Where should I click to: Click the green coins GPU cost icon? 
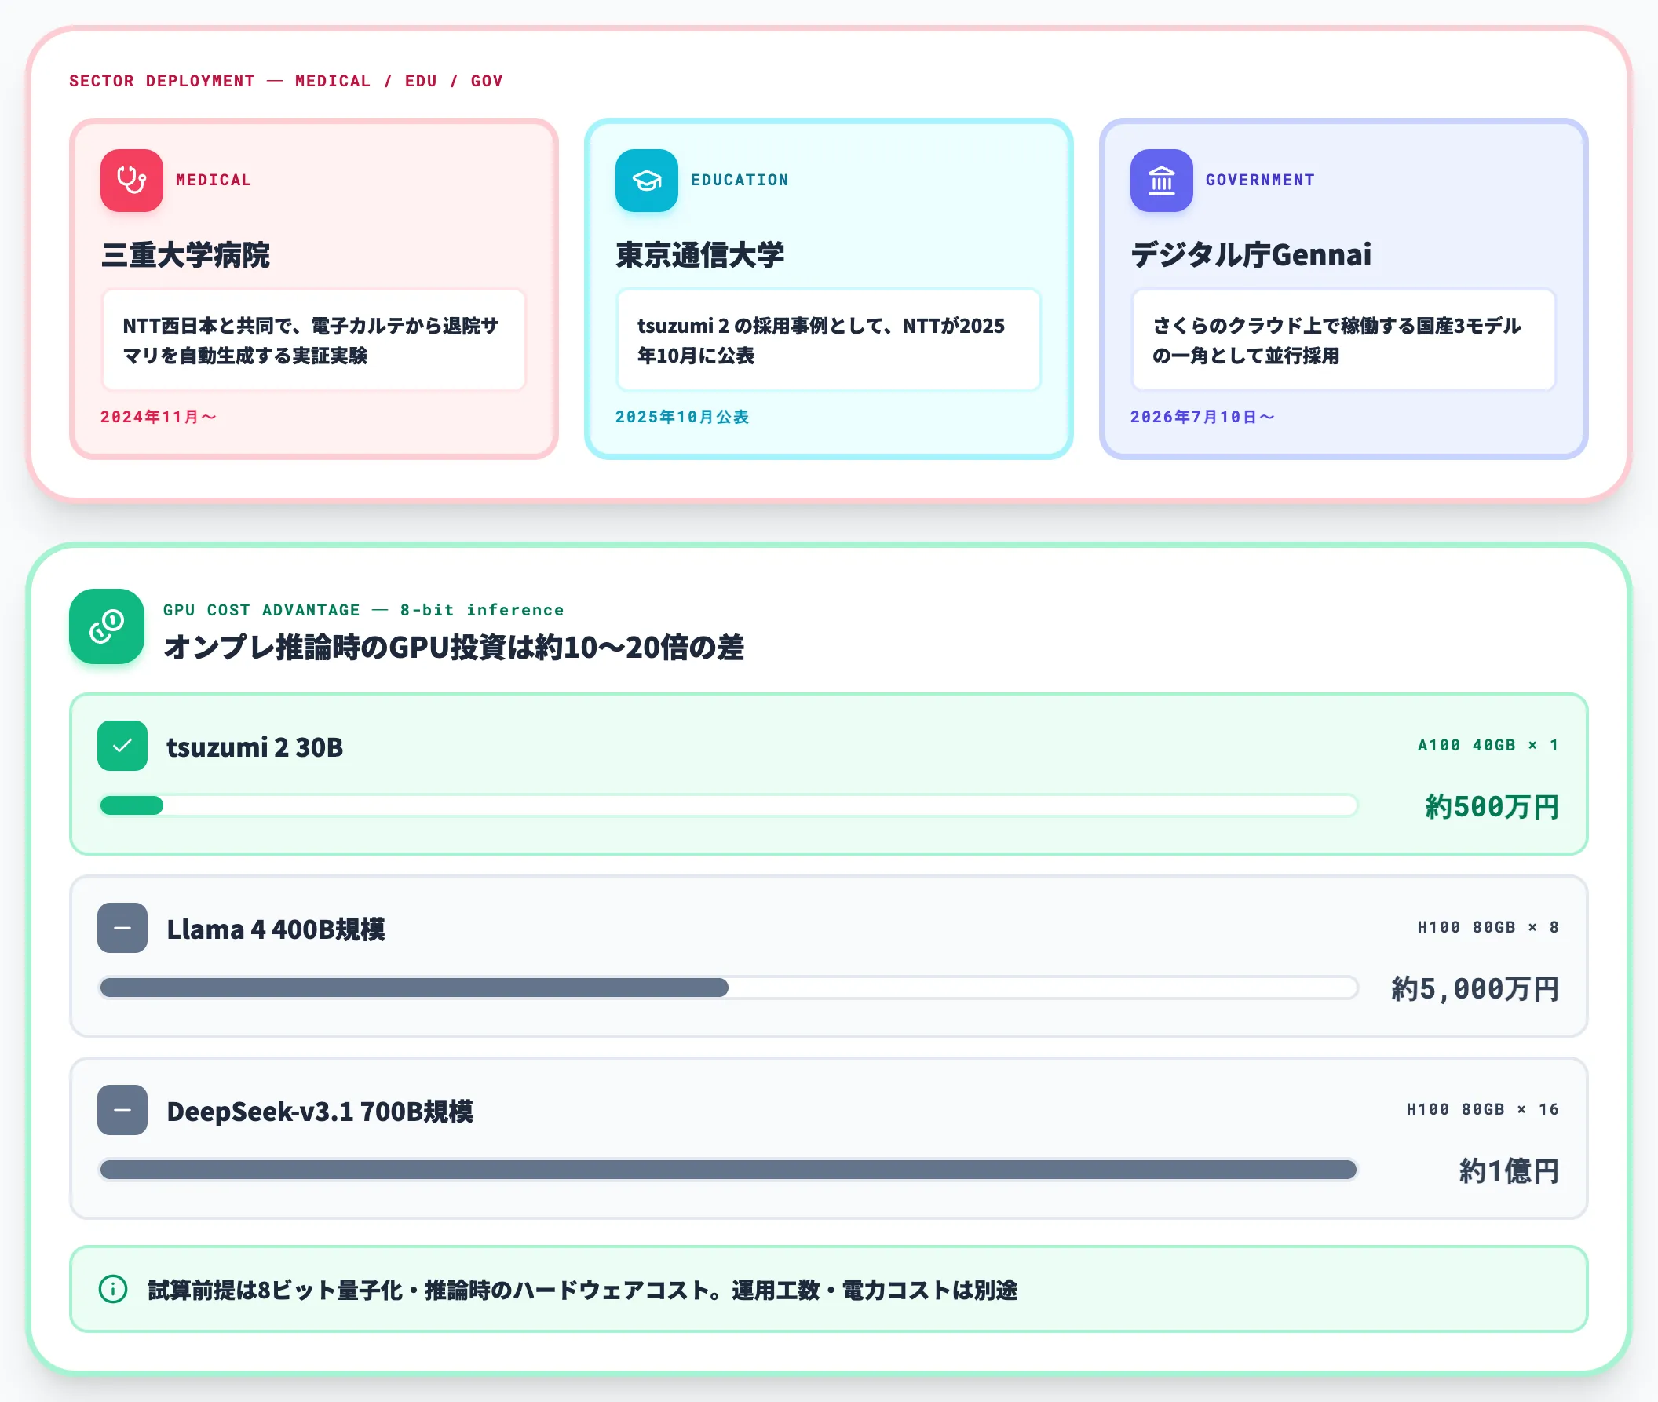[107, 626]
